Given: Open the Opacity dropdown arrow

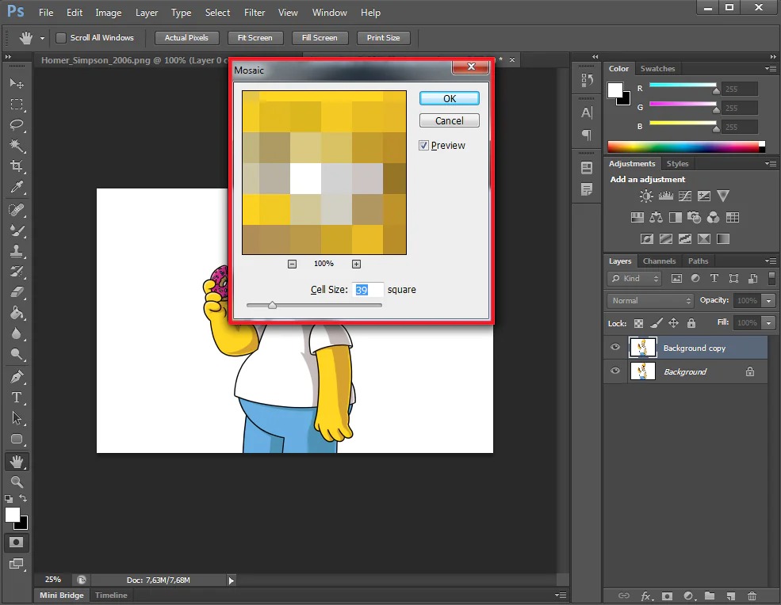Looking at the screenshot, I should [768, 300].
